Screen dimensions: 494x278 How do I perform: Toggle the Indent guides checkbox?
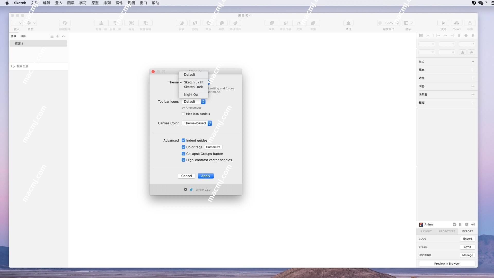click(x=183, y=140)
